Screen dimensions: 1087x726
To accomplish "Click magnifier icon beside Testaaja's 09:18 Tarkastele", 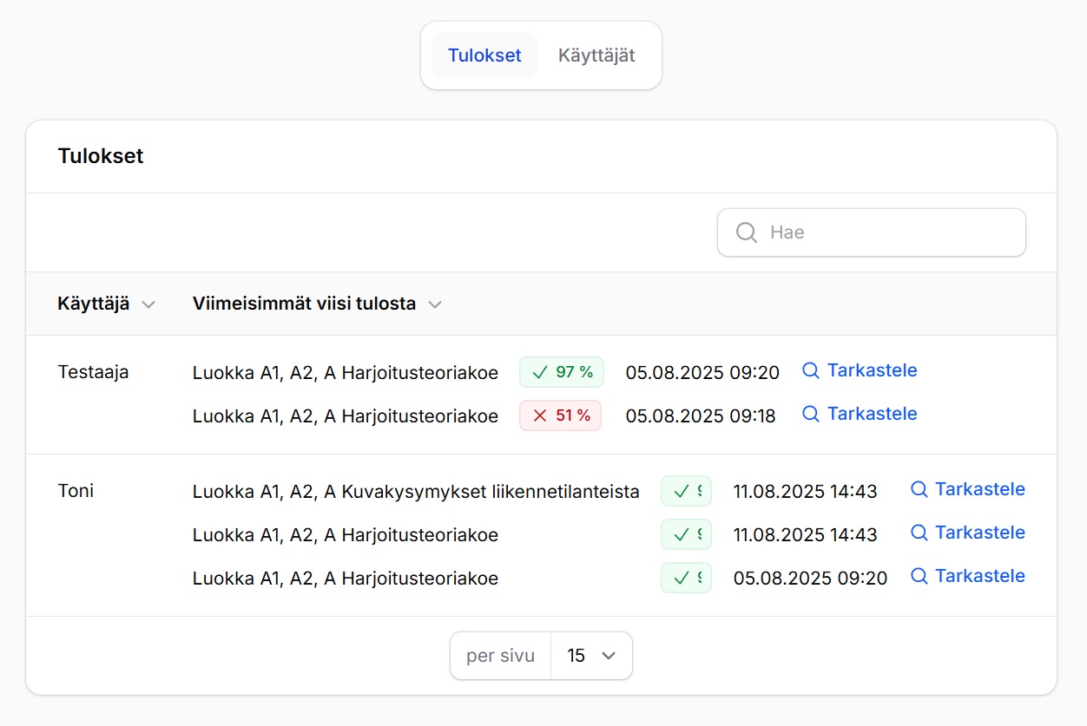I will (x=811, y=415).
